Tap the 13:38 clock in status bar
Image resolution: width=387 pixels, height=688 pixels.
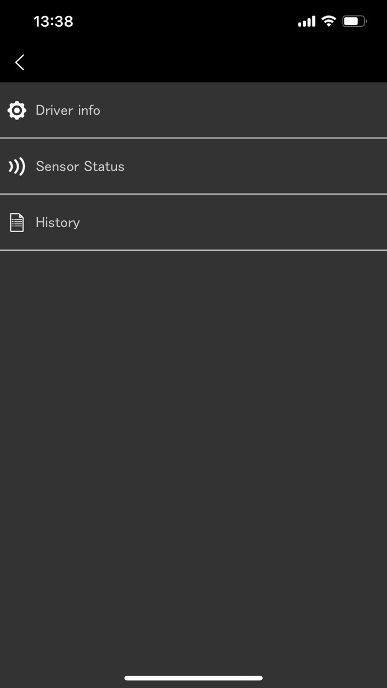pos(53,21)
